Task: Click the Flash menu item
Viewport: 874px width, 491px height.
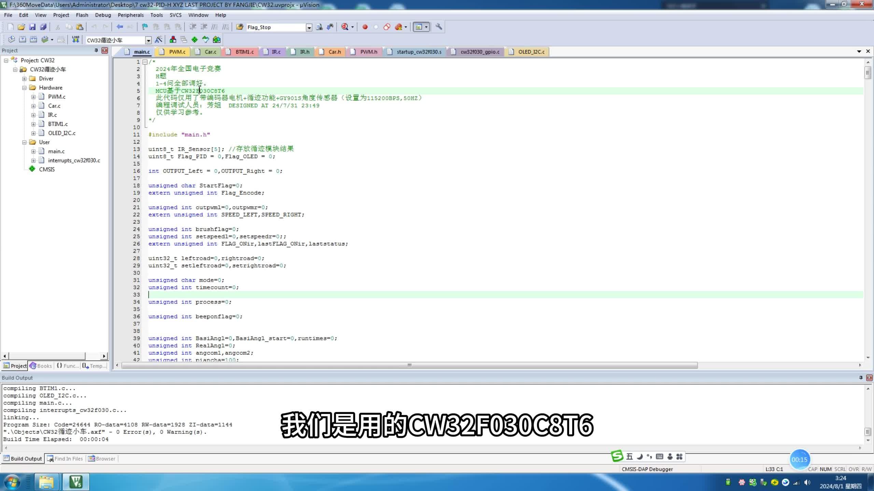Action: click(x=82, y=15)
